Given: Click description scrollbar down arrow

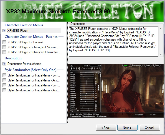Looking at the screenshot, I should click(x=161, y=54).
